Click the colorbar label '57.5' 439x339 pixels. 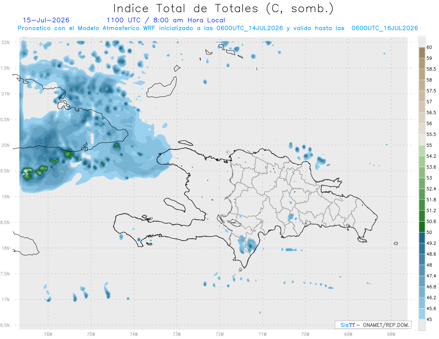431,91
